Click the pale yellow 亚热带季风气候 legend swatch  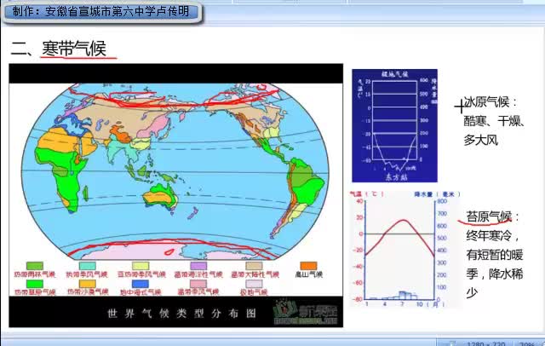[x=141, y=266]
